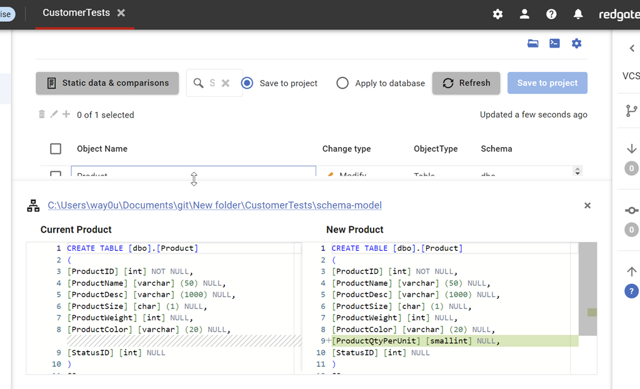Open the notifications bell
This screenshot has height=389, width=640.
tap(578, 14)
